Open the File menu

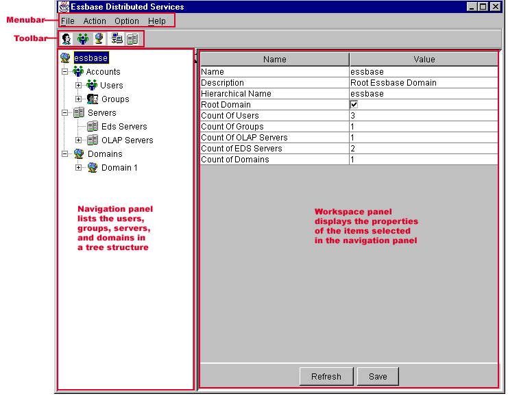pyautogui.click(x=68, y=21)
